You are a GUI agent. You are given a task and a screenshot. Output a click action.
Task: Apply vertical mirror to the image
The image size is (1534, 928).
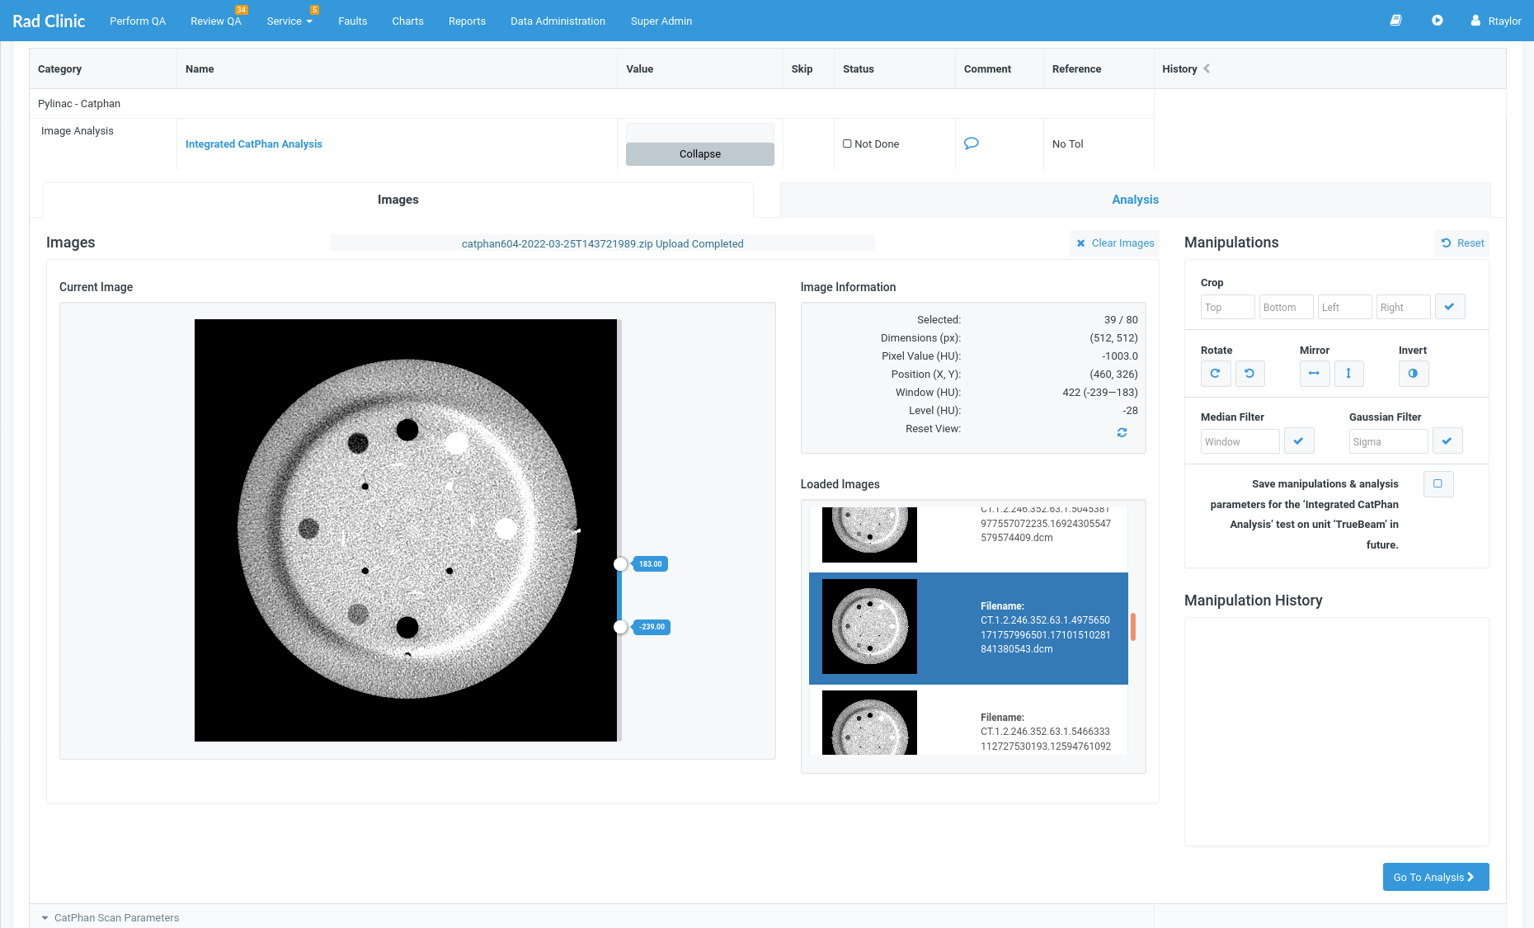pos(1349,374)
